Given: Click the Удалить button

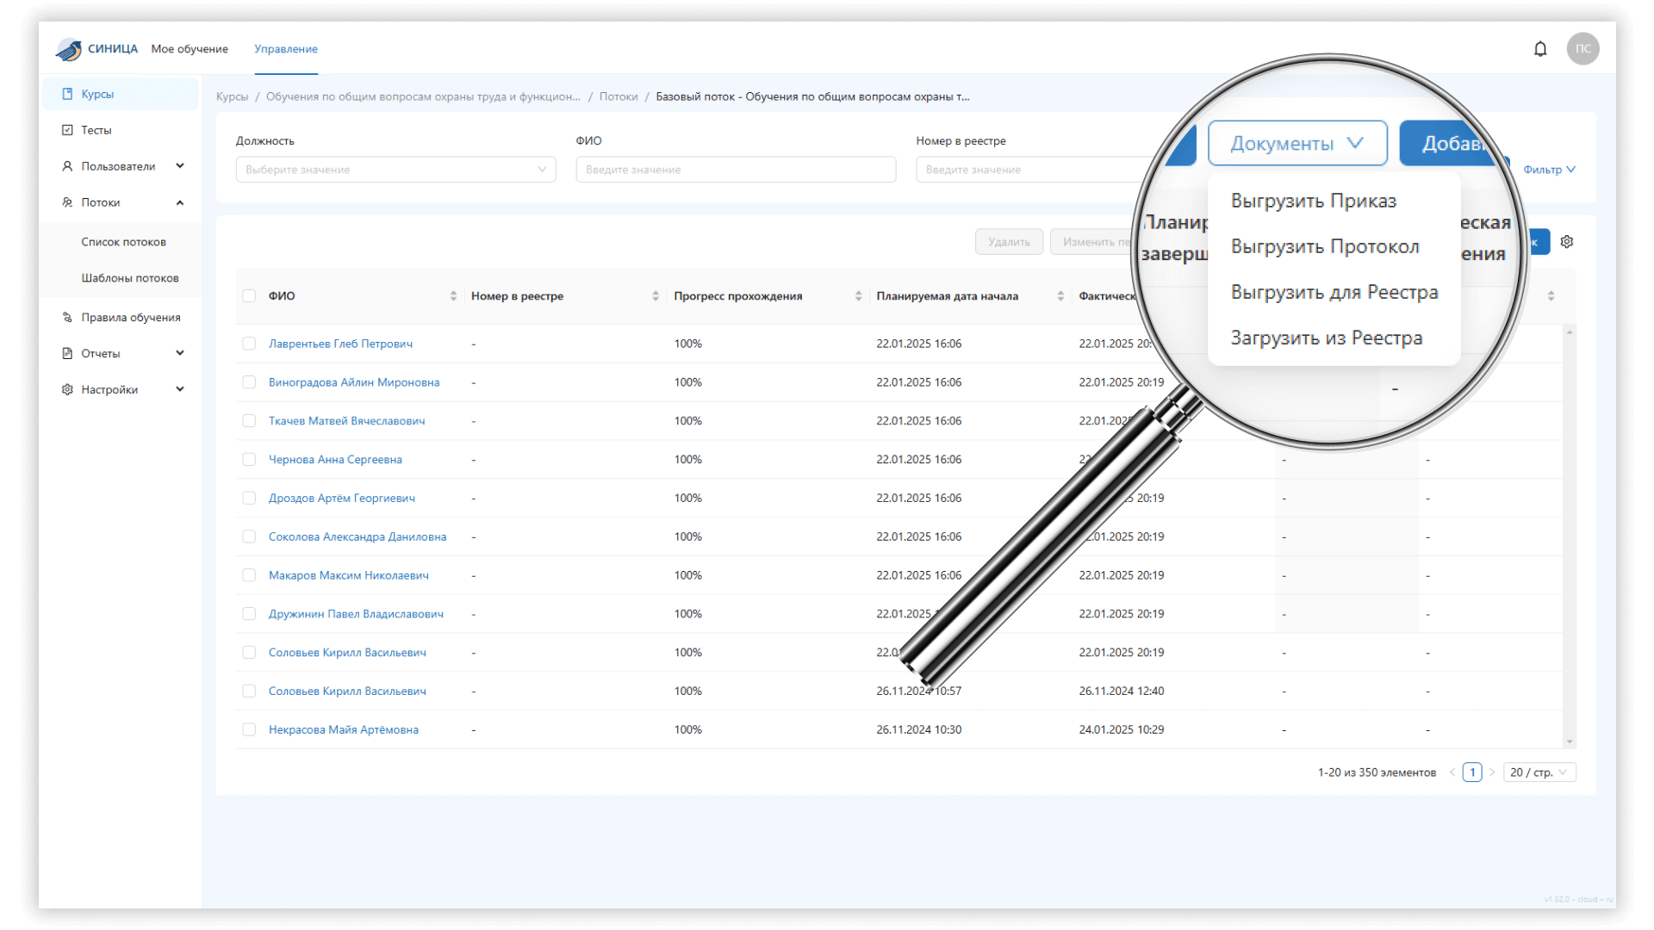Looking at the screenshot, I should [1009, 242].
